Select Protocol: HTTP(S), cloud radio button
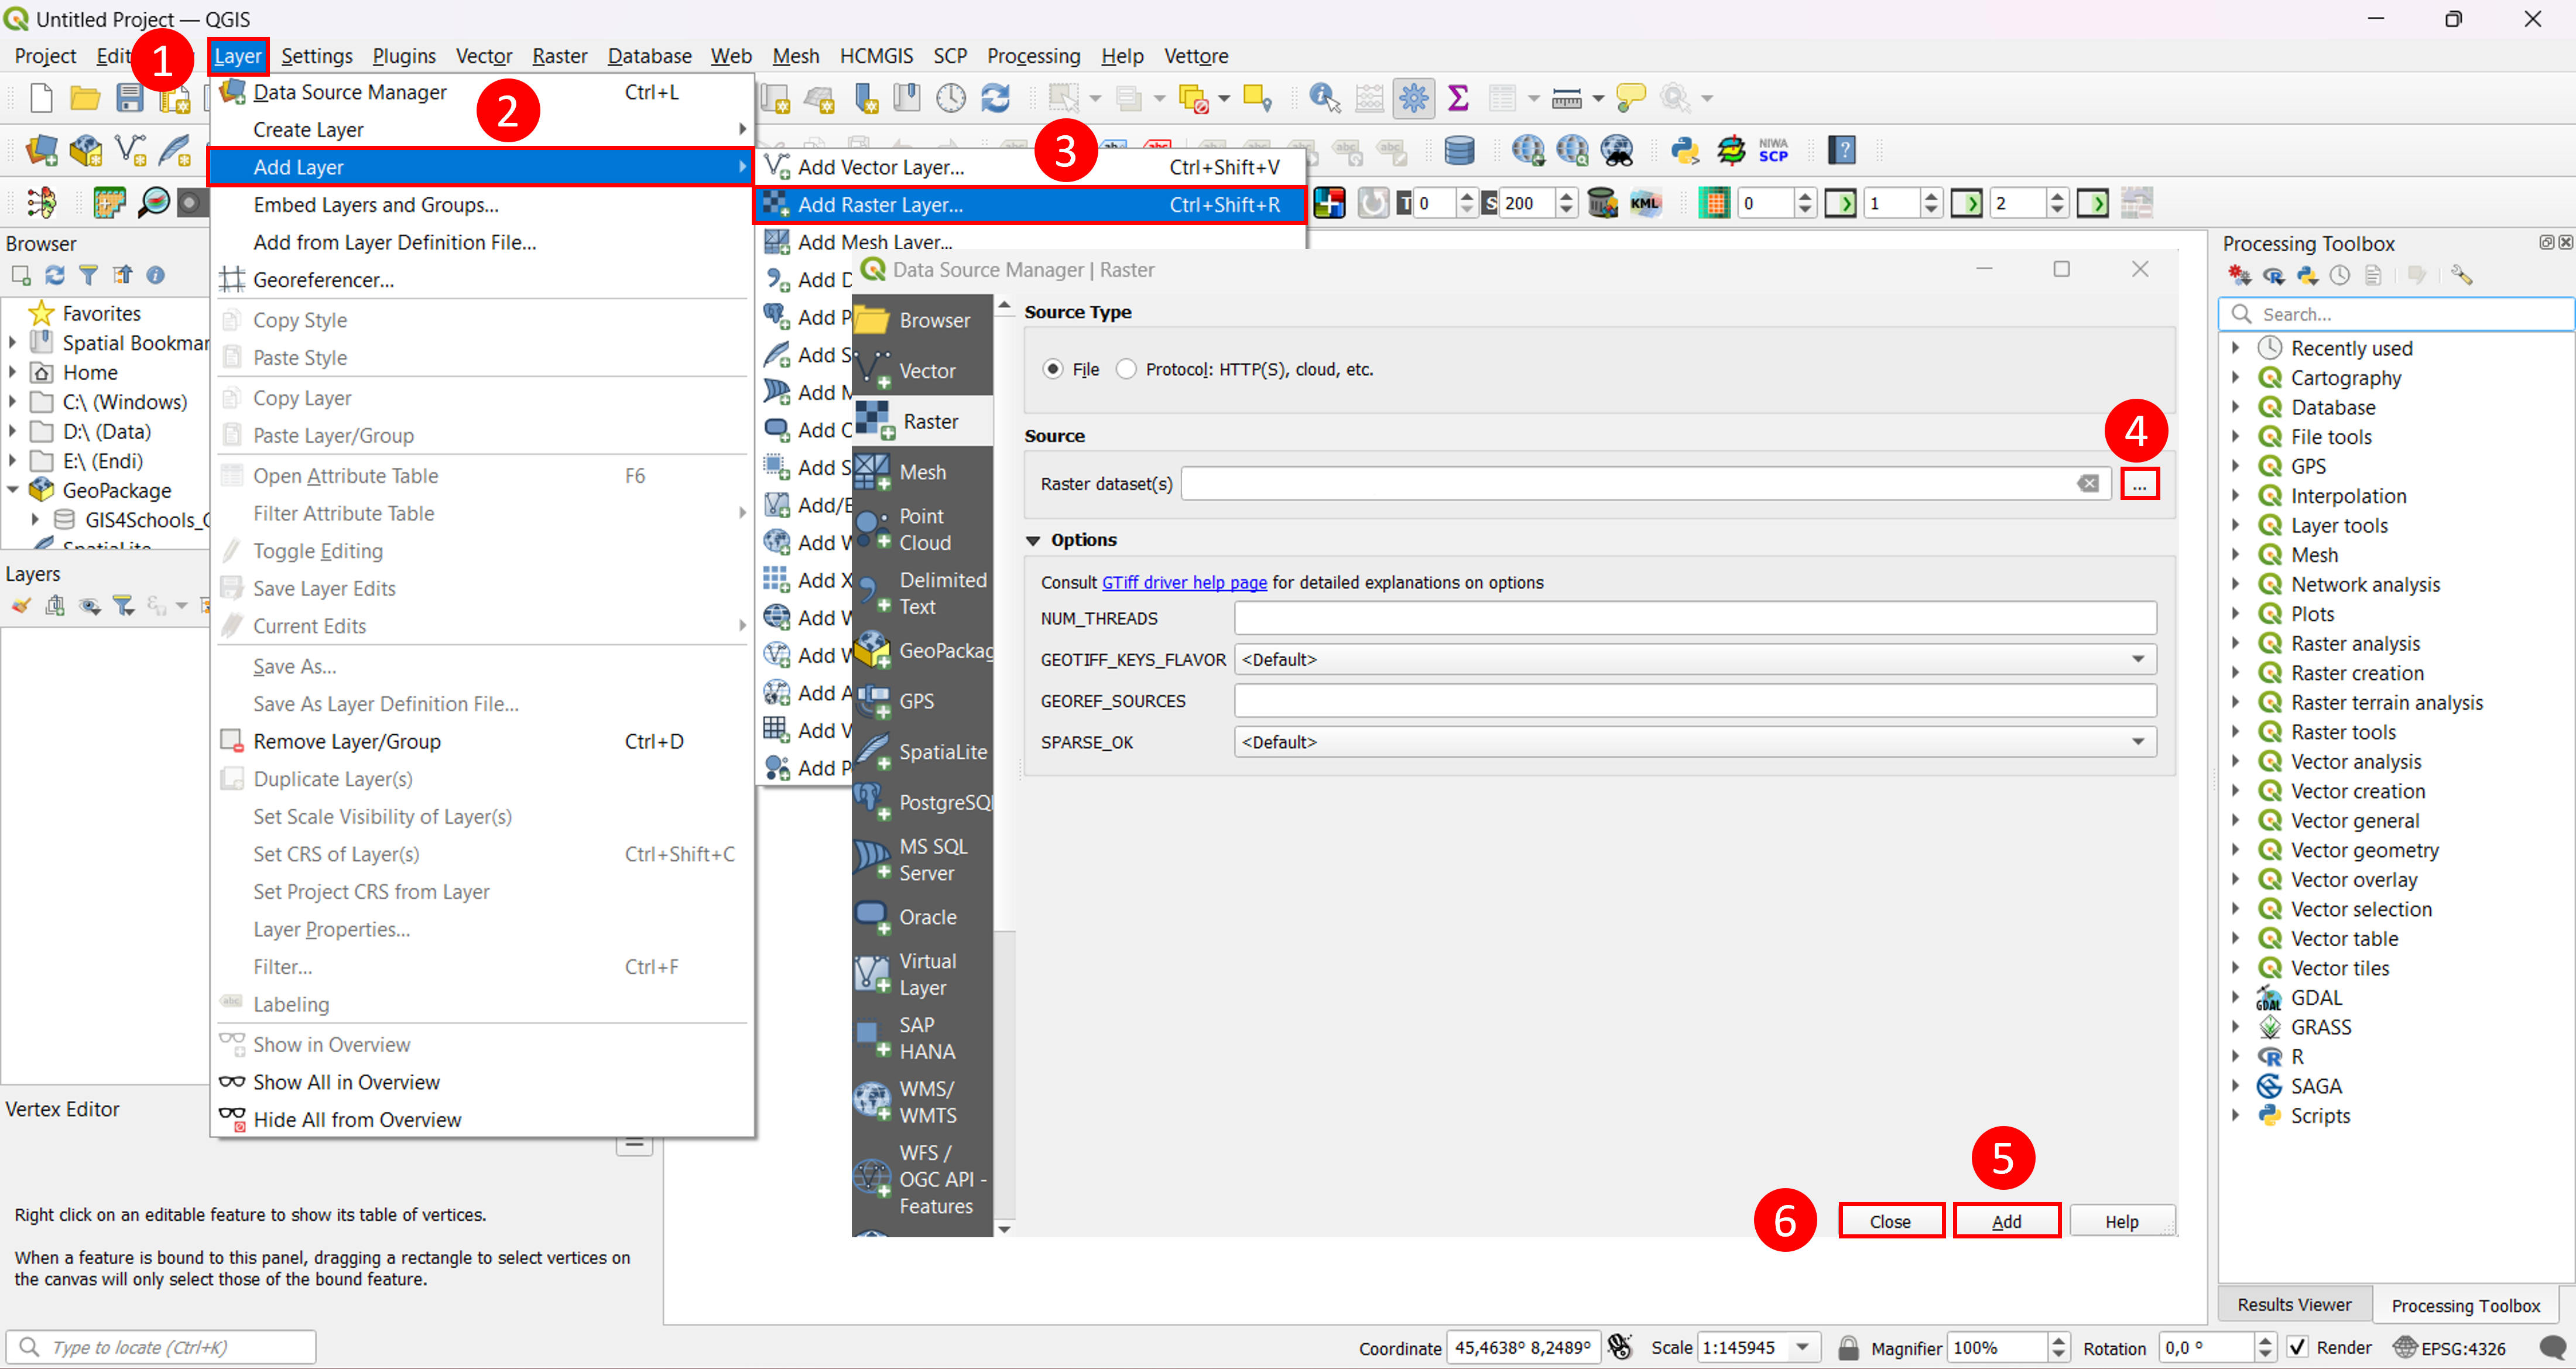Viewport: 2576px width, 1369px height. (1126, 369)
